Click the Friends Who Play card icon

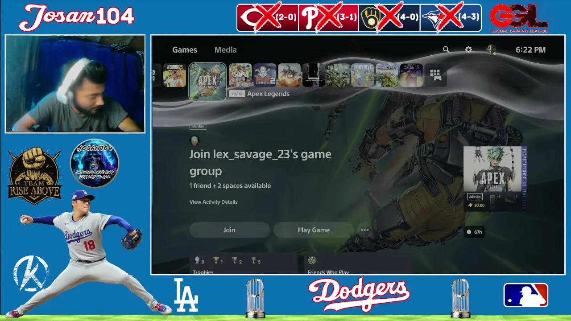[x=312, y=260]
